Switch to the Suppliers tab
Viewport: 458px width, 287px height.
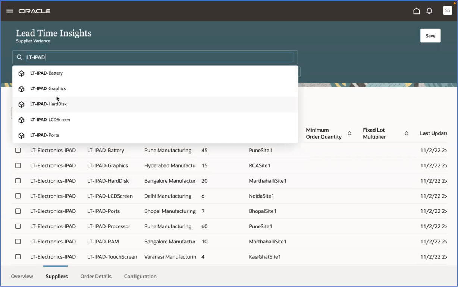coord(57,276)
